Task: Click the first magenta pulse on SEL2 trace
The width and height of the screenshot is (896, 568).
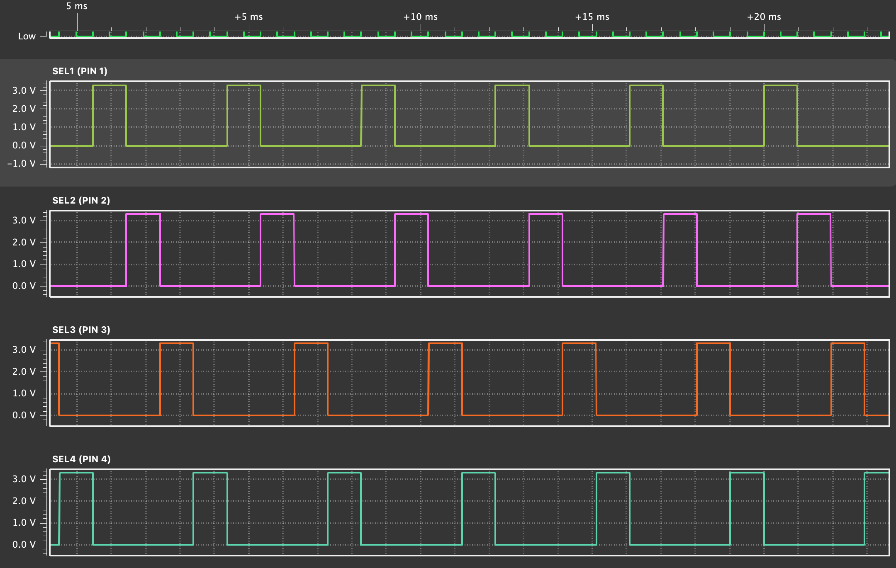Action: pyautogui.click(x=143, y=214)
